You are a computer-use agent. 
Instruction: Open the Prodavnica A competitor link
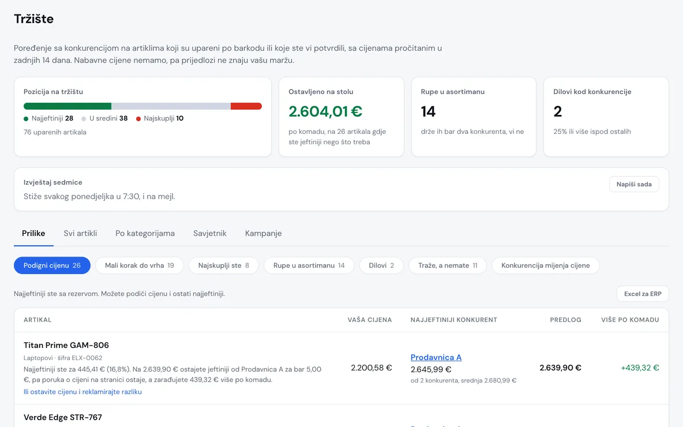click(x=436, y=357)
